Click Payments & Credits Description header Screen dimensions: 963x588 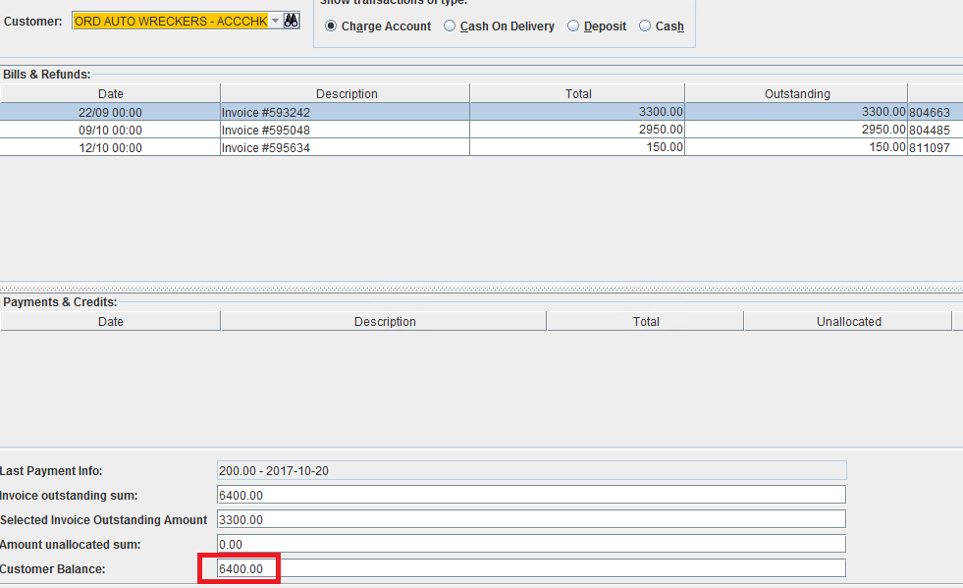385,321
